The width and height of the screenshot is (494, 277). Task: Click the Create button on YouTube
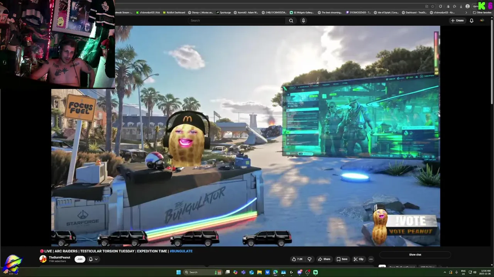pyautogui.click(x=457, y=20)
